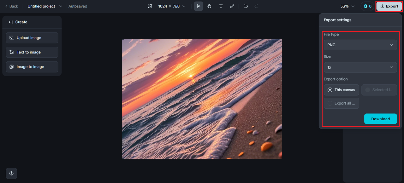Viewport: 404px width, 183px height.
Task: Select the Export all radio option
Action: 341,103
